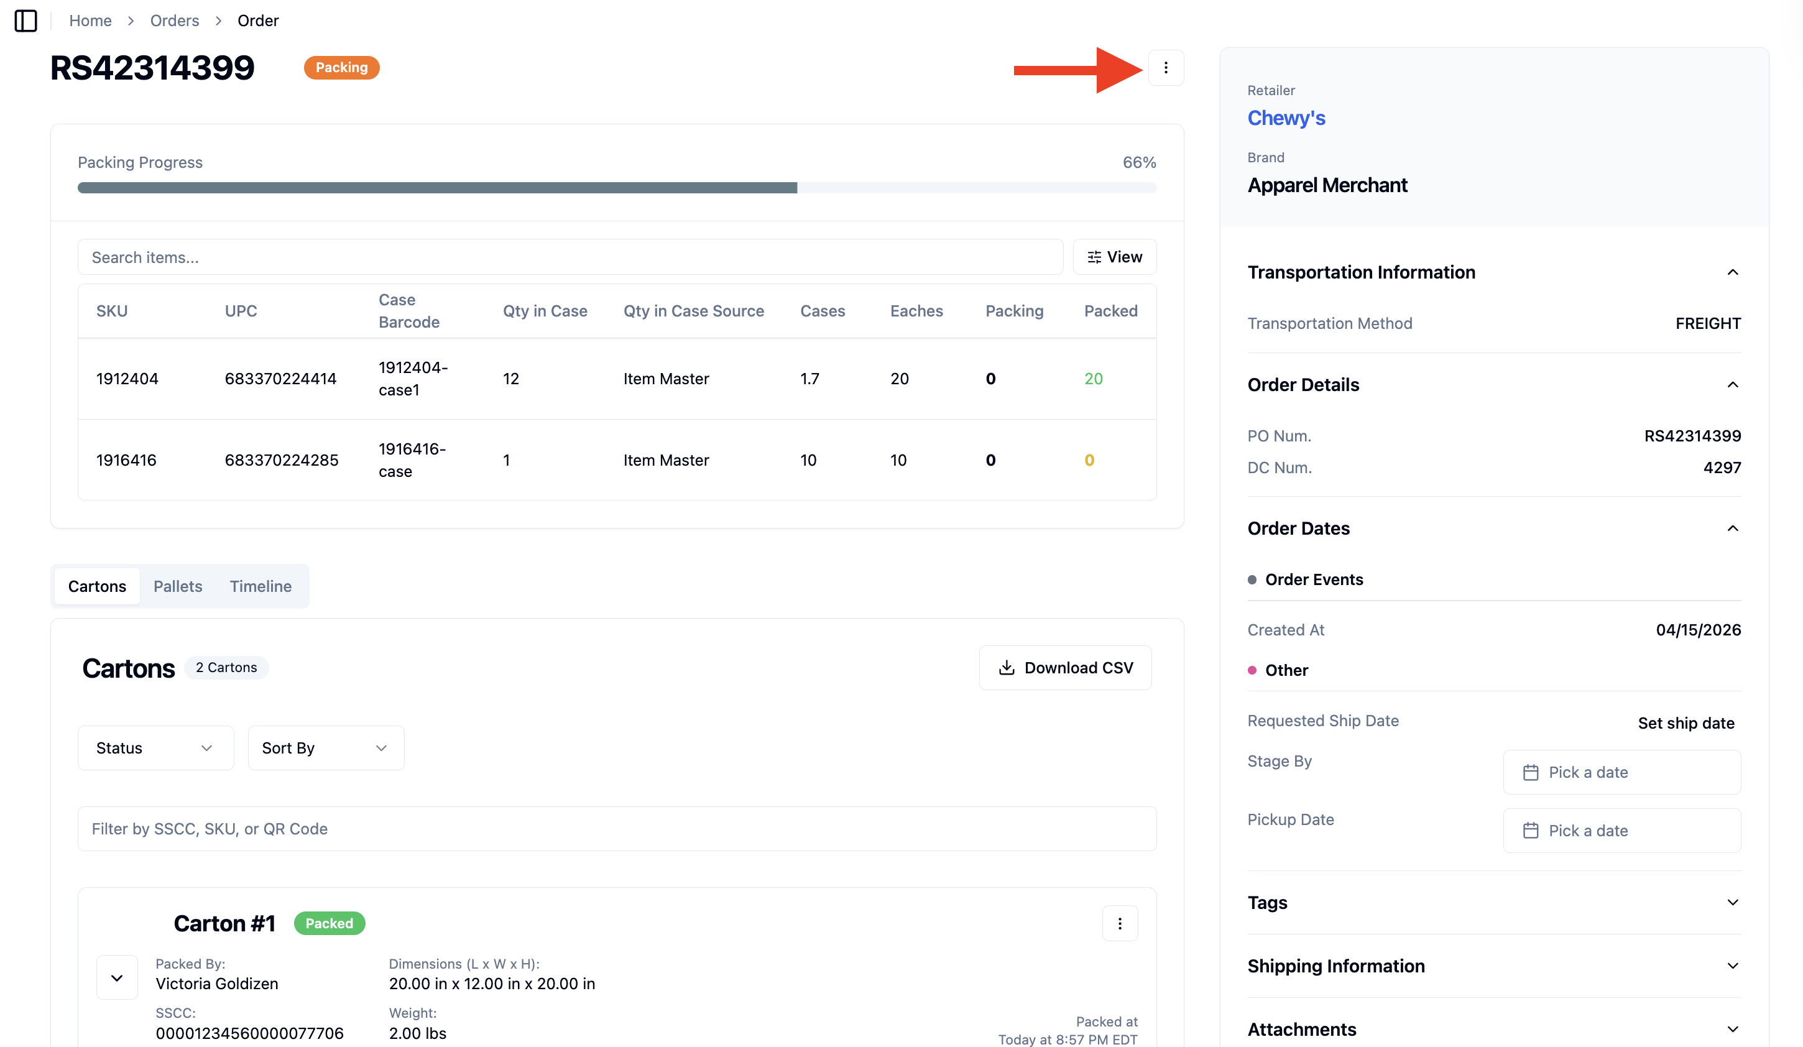Click the Download CSV button
This screenshot has width=1803, height=1047.
[x=1066, y=668]
